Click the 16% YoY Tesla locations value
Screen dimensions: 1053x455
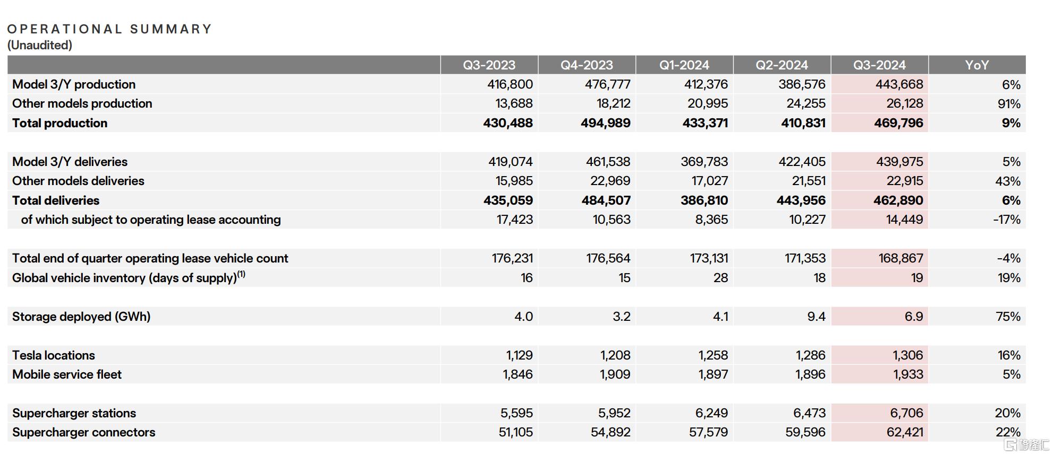(1009, 355)
